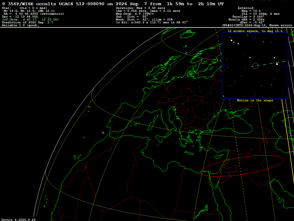This screenshot has width=294, height=221.
Task: Click the Occult 4.2026.8.29 version text
Action: click(x=18, y=220)
